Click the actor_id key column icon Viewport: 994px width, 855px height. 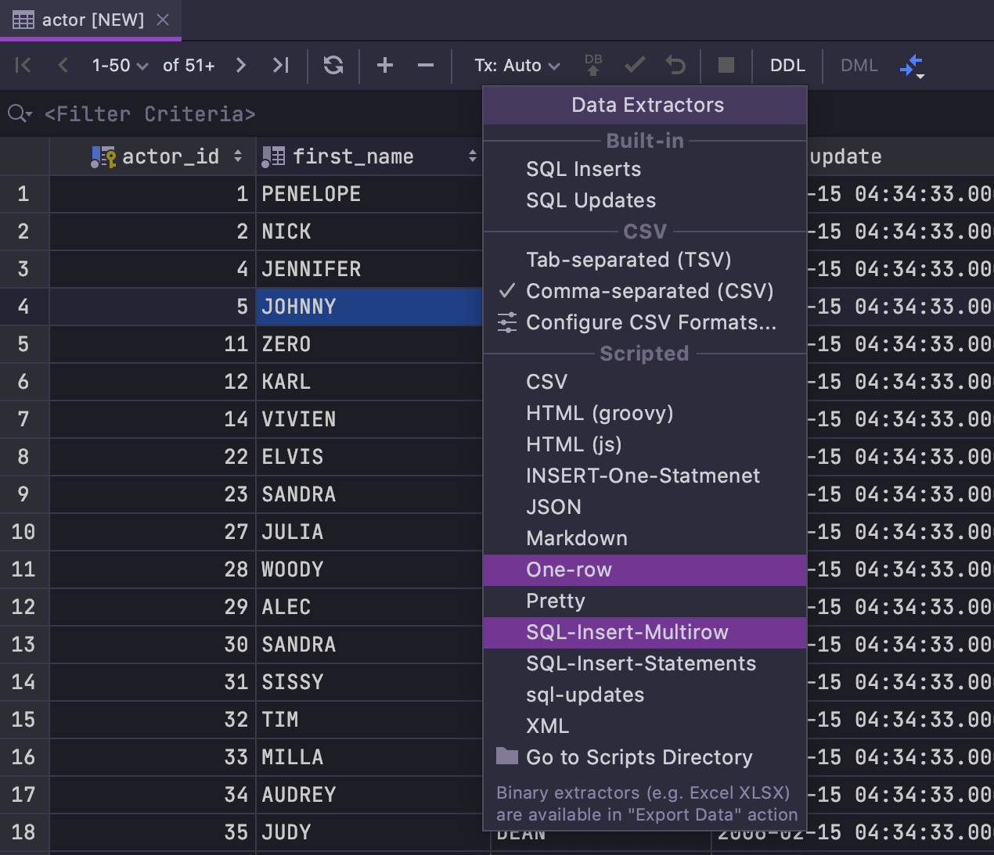[103, 157]
